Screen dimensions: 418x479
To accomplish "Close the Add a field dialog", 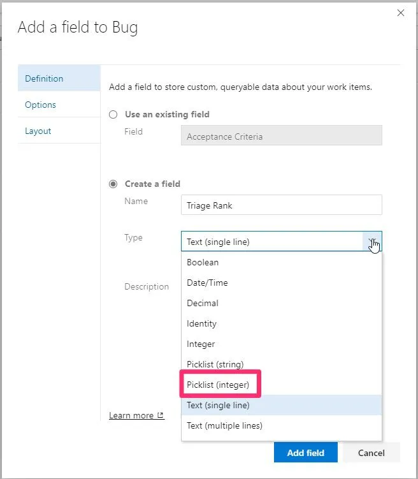I will [400, 13].
